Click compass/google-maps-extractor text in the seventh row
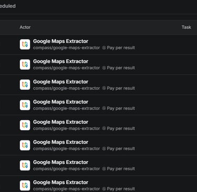This screenshot has width=197, height=192. (67, 169)
